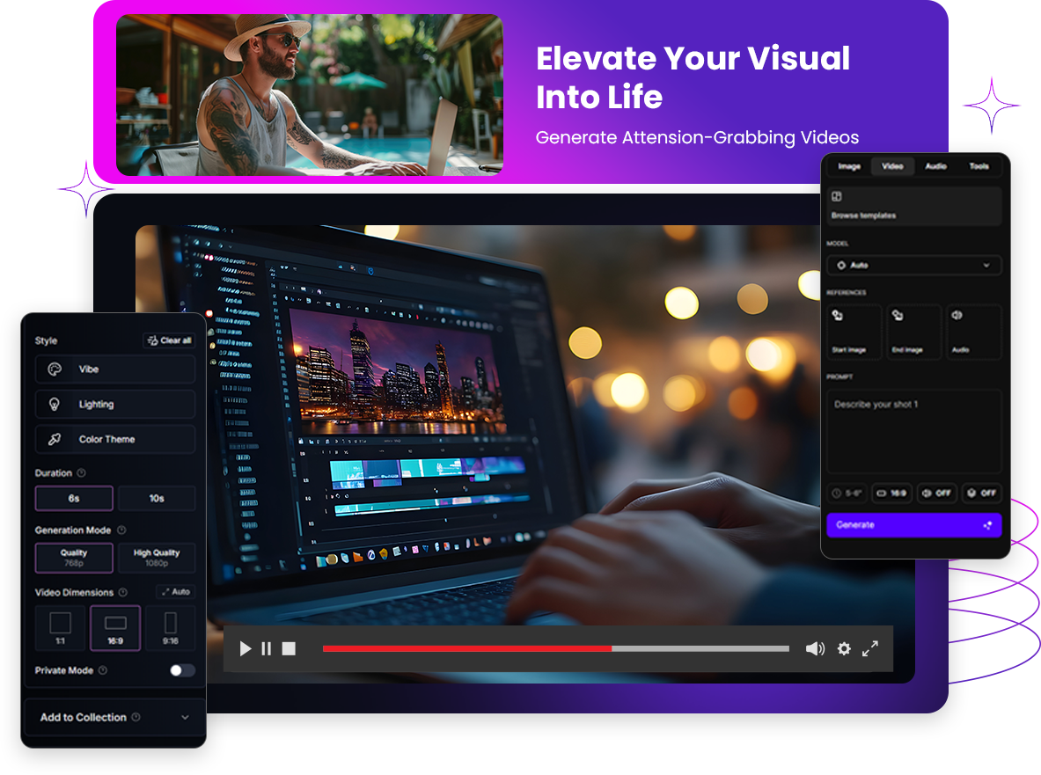This screenshot has width=1041, height=775.
Task: Enter fullscreen with the expand icon
Action: pyautogui.click(x=870, y=649)
